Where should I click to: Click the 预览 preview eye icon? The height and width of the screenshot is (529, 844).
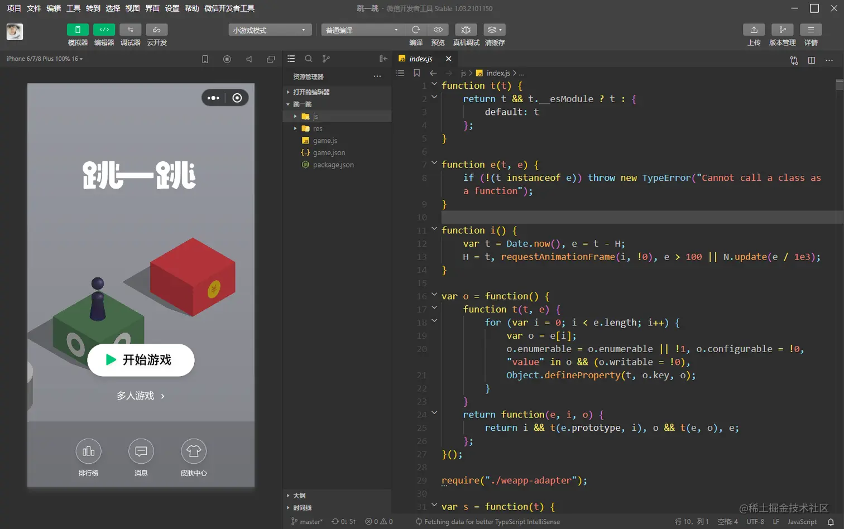tap(438, 30)
